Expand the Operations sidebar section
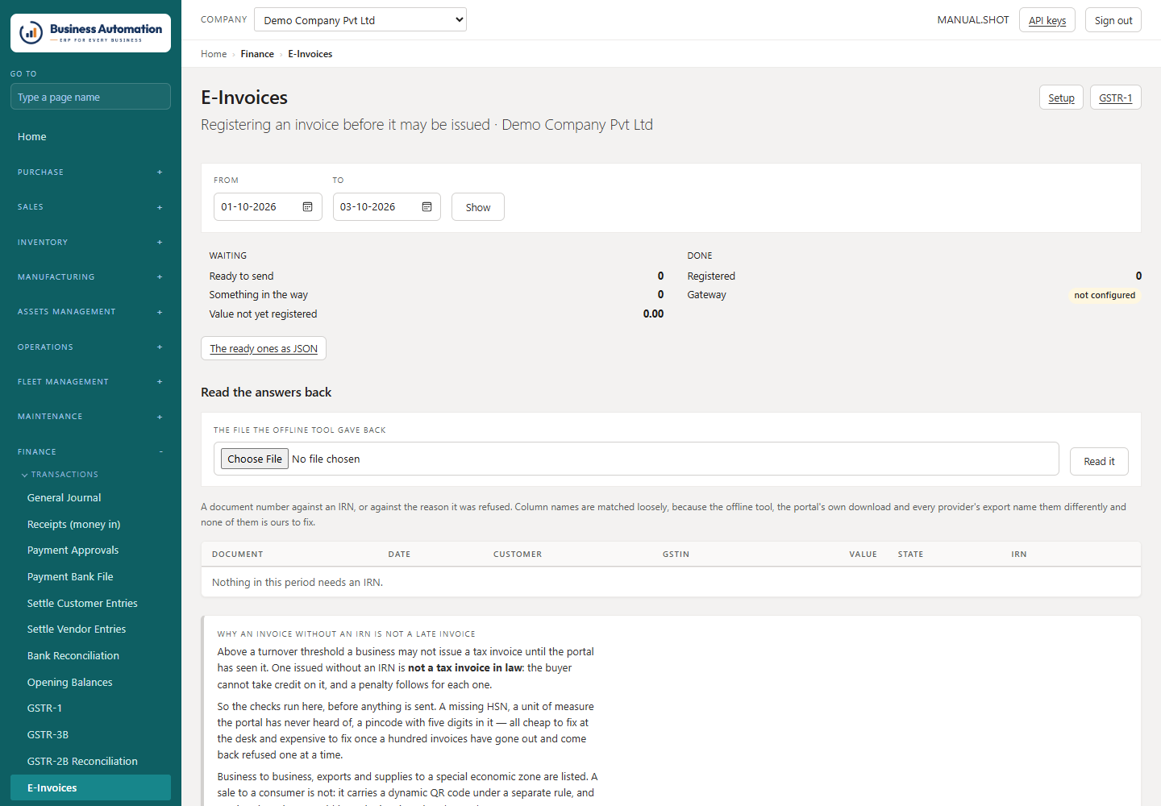The width and height of the screenshot is (1161, 806). coord(90,347)
